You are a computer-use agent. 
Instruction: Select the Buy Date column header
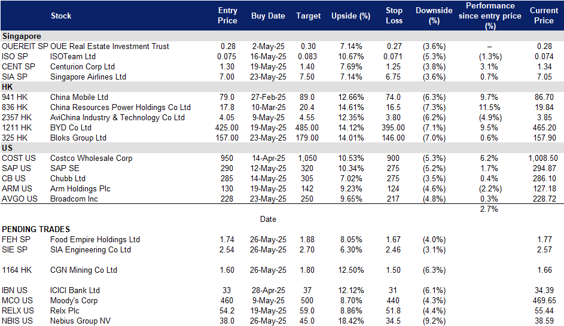(268, 16)
